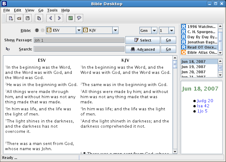The image size is (226, 162).
Task: Select Jun 19, 2007 in the date list
Action: [x=193, y=67]
